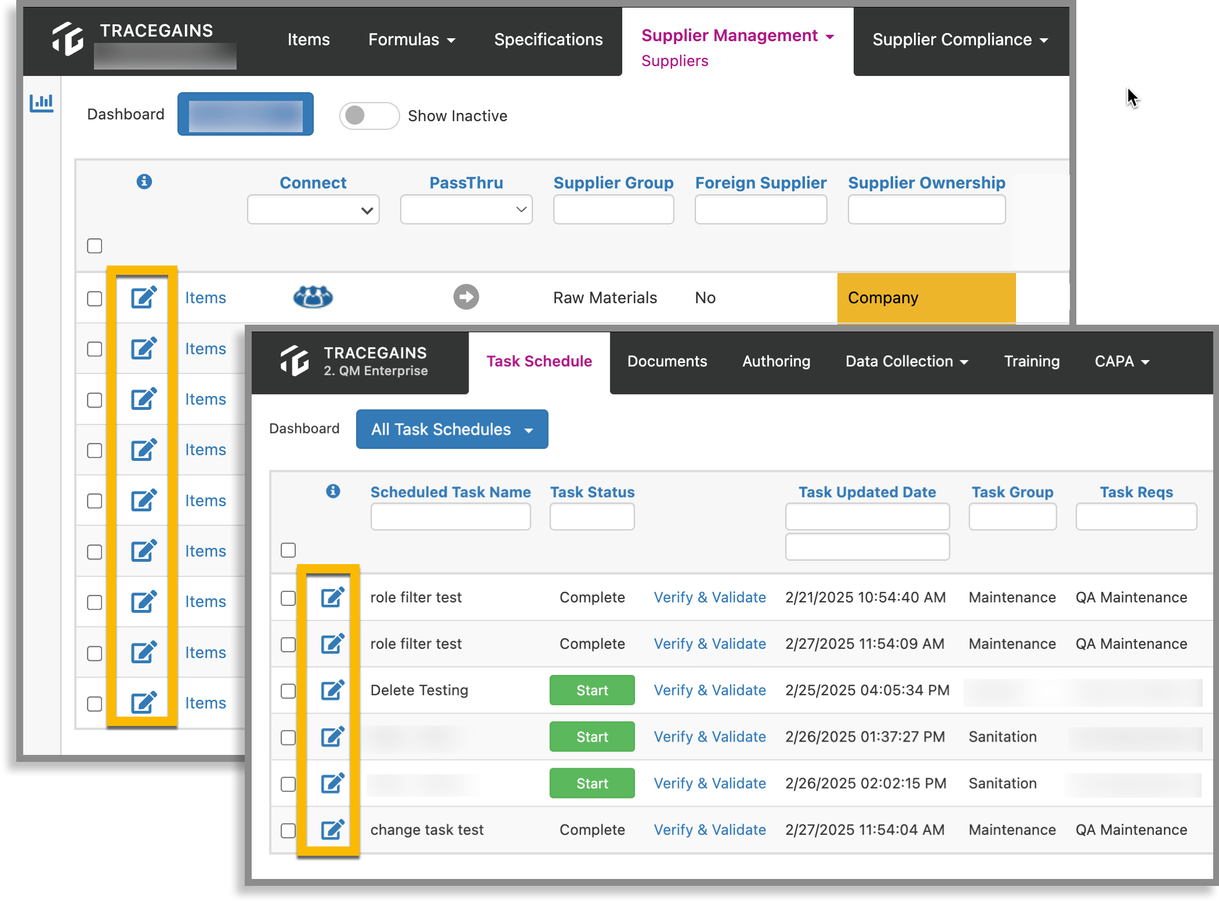The width and height of the screenshot is (1219, 901).
Task: Edit the role filter test task dated 2/21/2025
Action: point(333,597)
